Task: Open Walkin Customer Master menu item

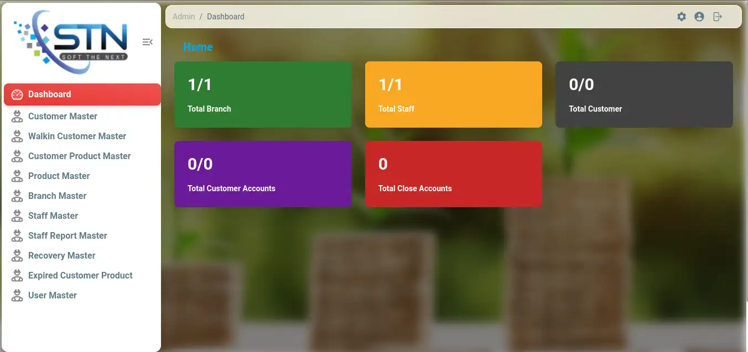Action: click(77, 136)
